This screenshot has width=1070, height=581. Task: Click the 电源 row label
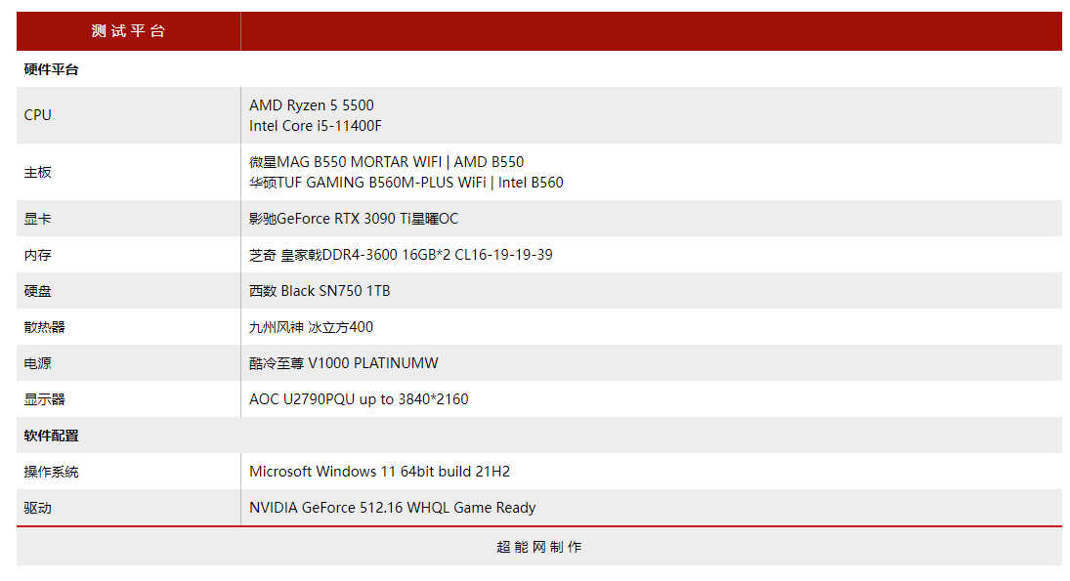point(37,363)
